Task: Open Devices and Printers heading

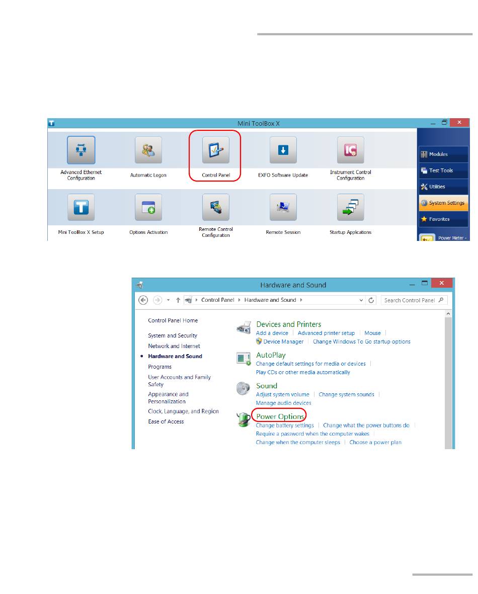Action: point(288,324)
